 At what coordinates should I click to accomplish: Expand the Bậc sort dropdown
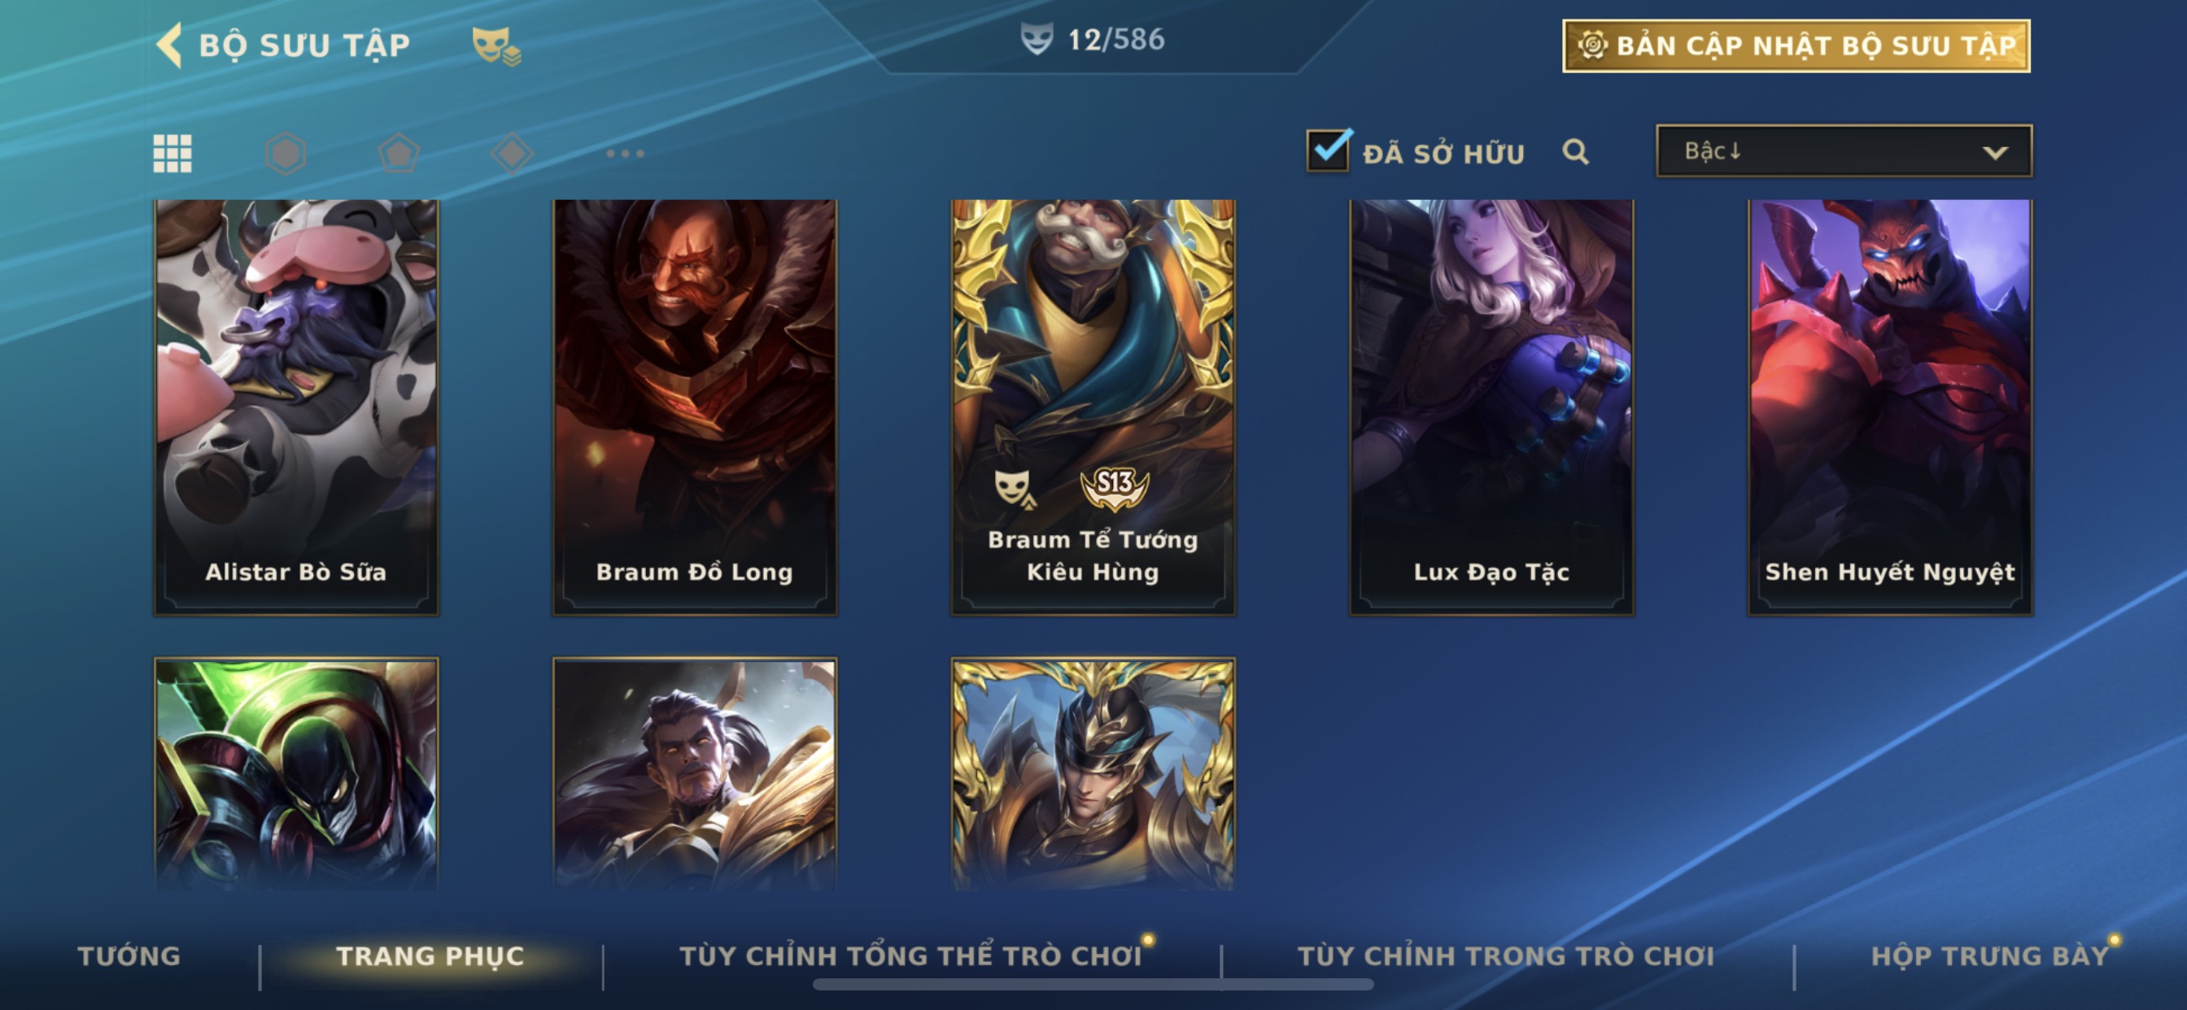(1844, 151)
